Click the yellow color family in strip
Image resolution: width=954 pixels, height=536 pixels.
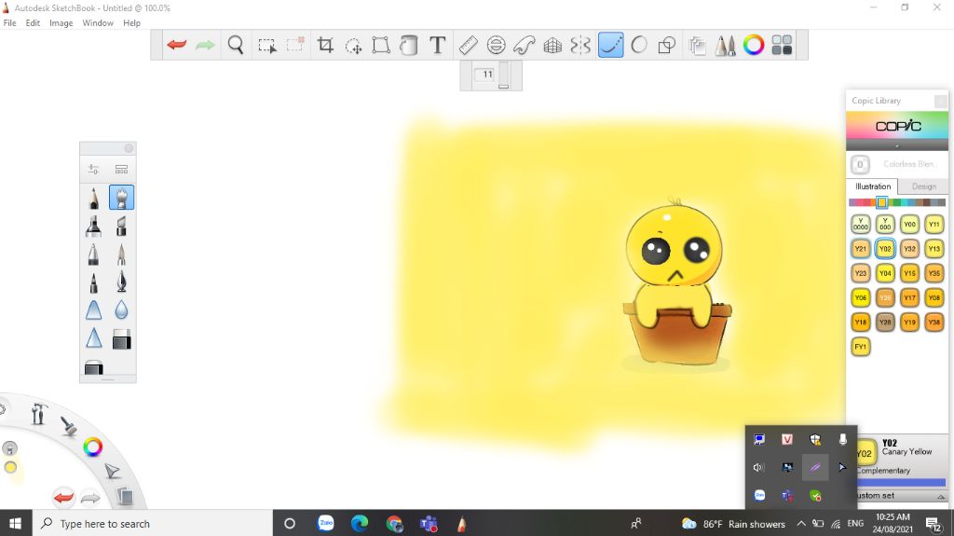point(881,203)
